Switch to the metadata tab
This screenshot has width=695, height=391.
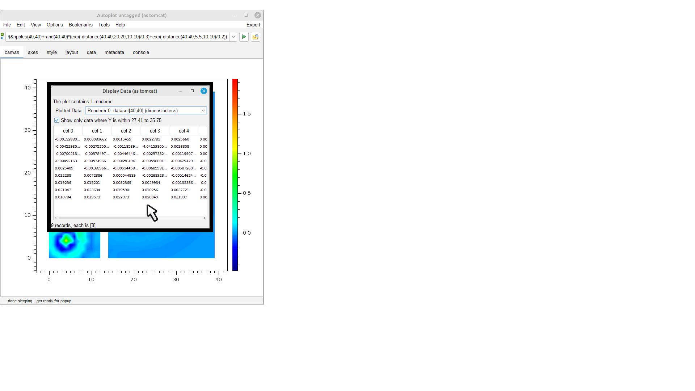pos(114,52)
